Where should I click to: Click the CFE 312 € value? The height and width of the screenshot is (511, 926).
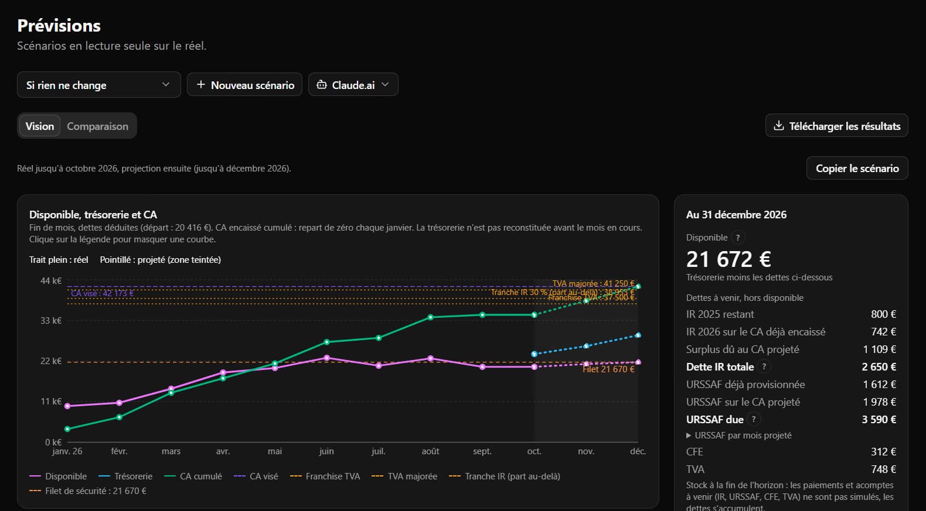883,452
